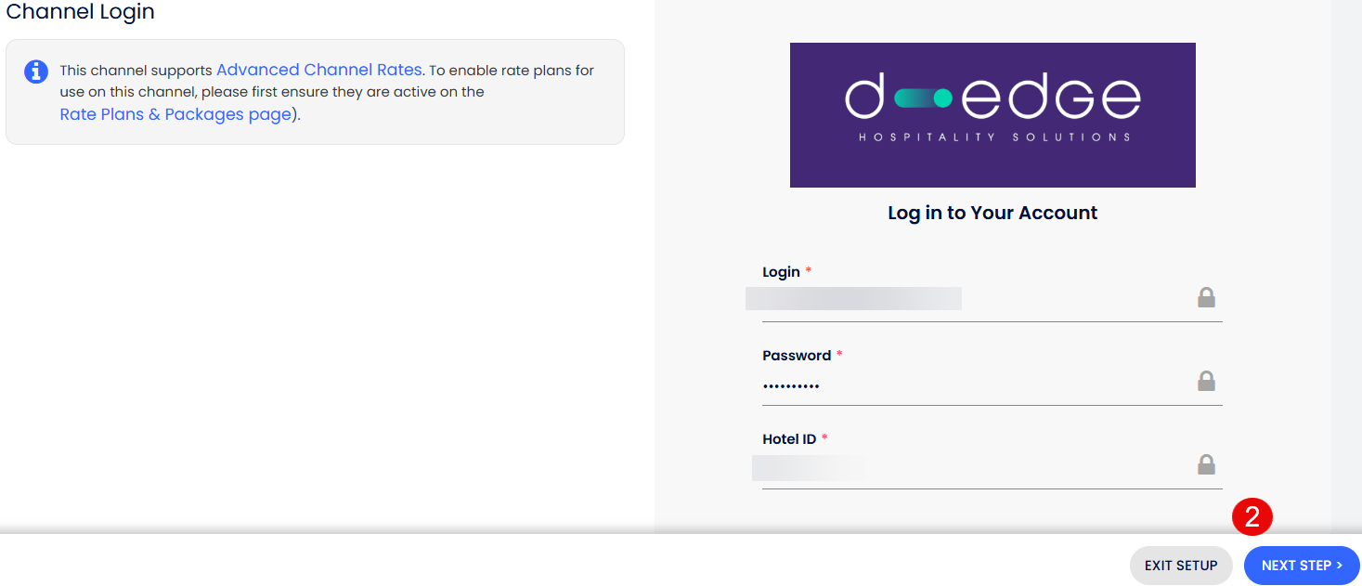Click the masked password dots

pos(791,385)
